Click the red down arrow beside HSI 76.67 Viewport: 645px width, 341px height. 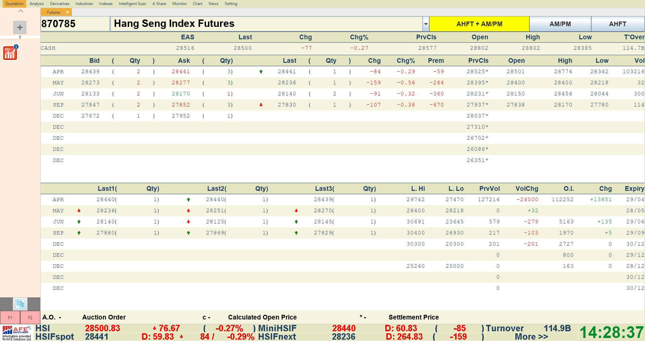155,329
